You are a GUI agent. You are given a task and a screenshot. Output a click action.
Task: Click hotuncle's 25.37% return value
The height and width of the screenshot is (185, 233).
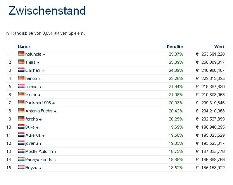point(176,54)
